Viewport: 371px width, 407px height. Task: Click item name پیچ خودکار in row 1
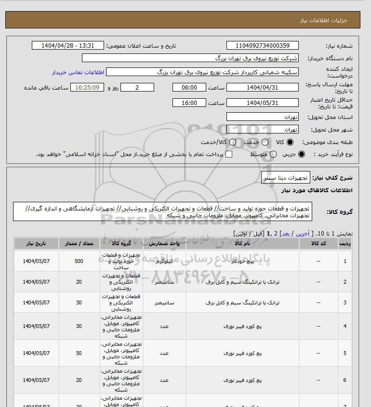[242, 262]
